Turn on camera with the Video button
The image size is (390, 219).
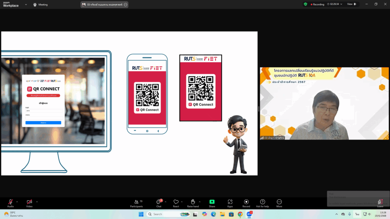coord(29,203)
